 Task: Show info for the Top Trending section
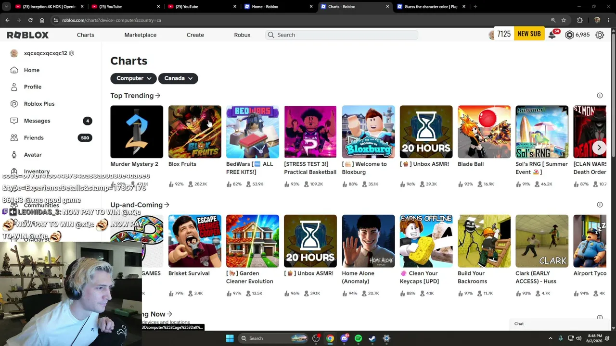[x=600, y=96]
